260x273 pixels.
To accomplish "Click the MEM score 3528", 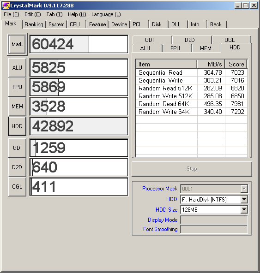I will 48,106.
